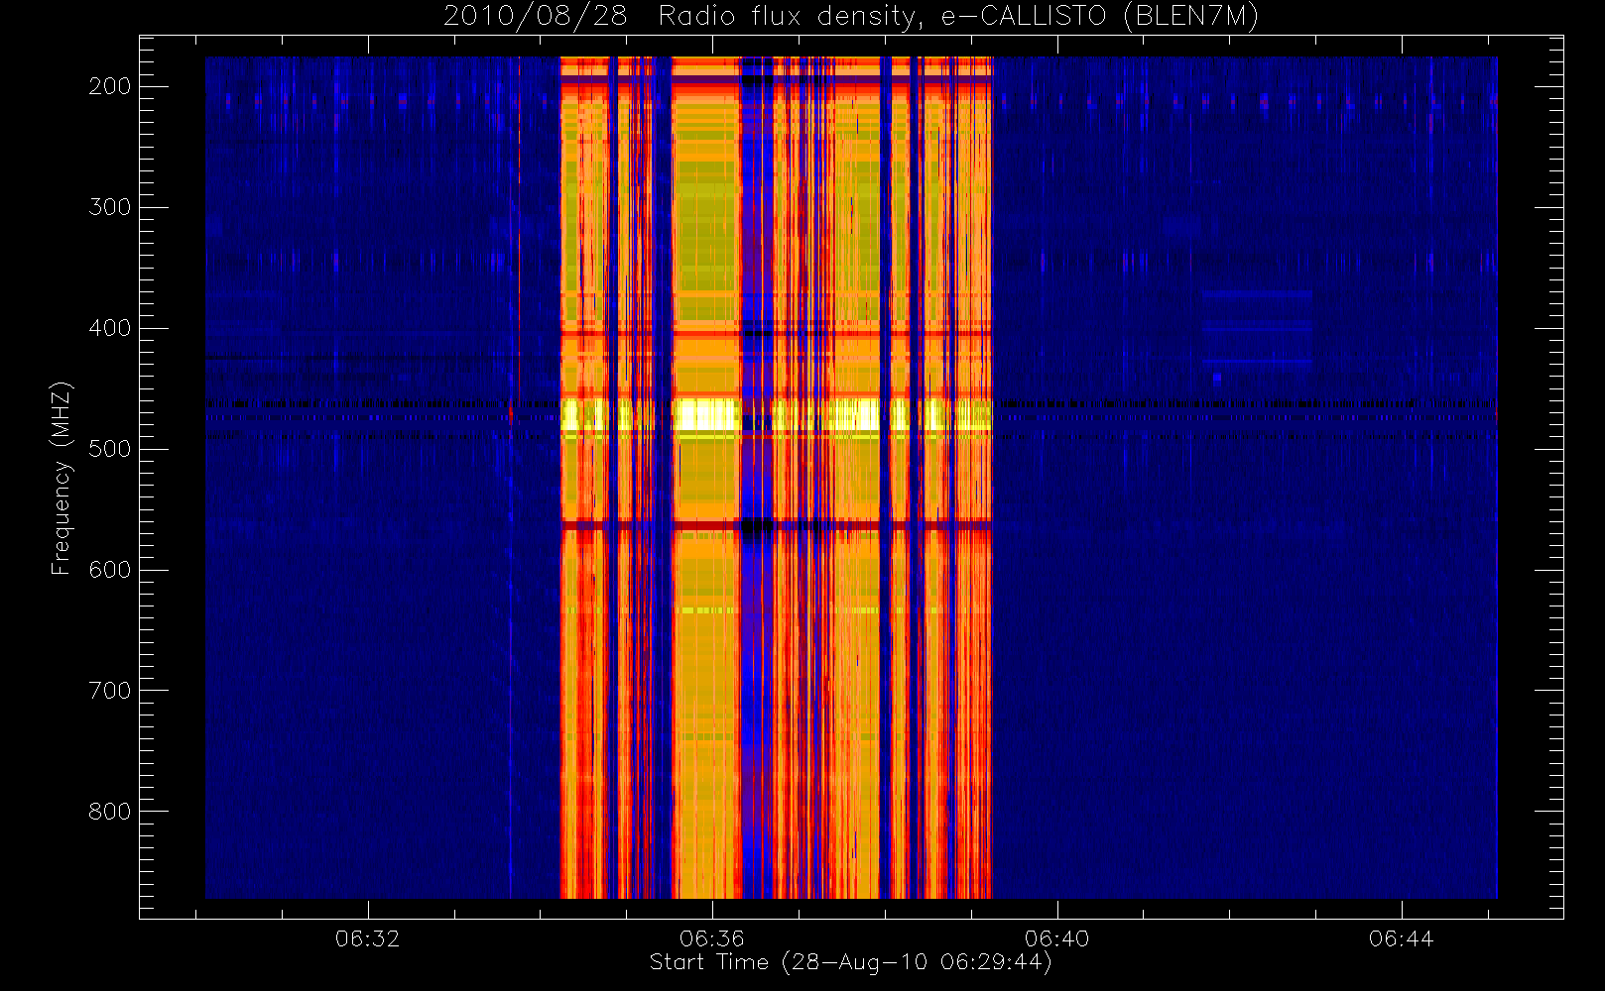Click the 06:44 time tick label
This screenshot has width=1605, height=991.
click(1401, 938)
